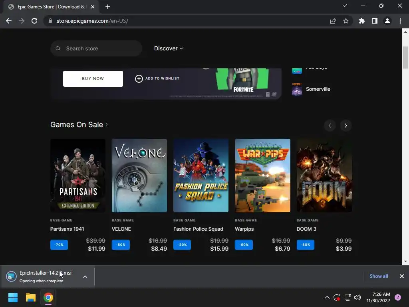The image size is (409, 307).
Task: Close the downloads bar
Action: (x=402, y=276)
